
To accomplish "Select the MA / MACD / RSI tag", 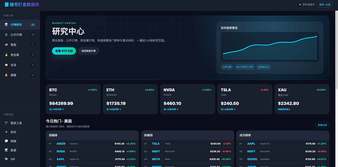I will pos(245,67).
